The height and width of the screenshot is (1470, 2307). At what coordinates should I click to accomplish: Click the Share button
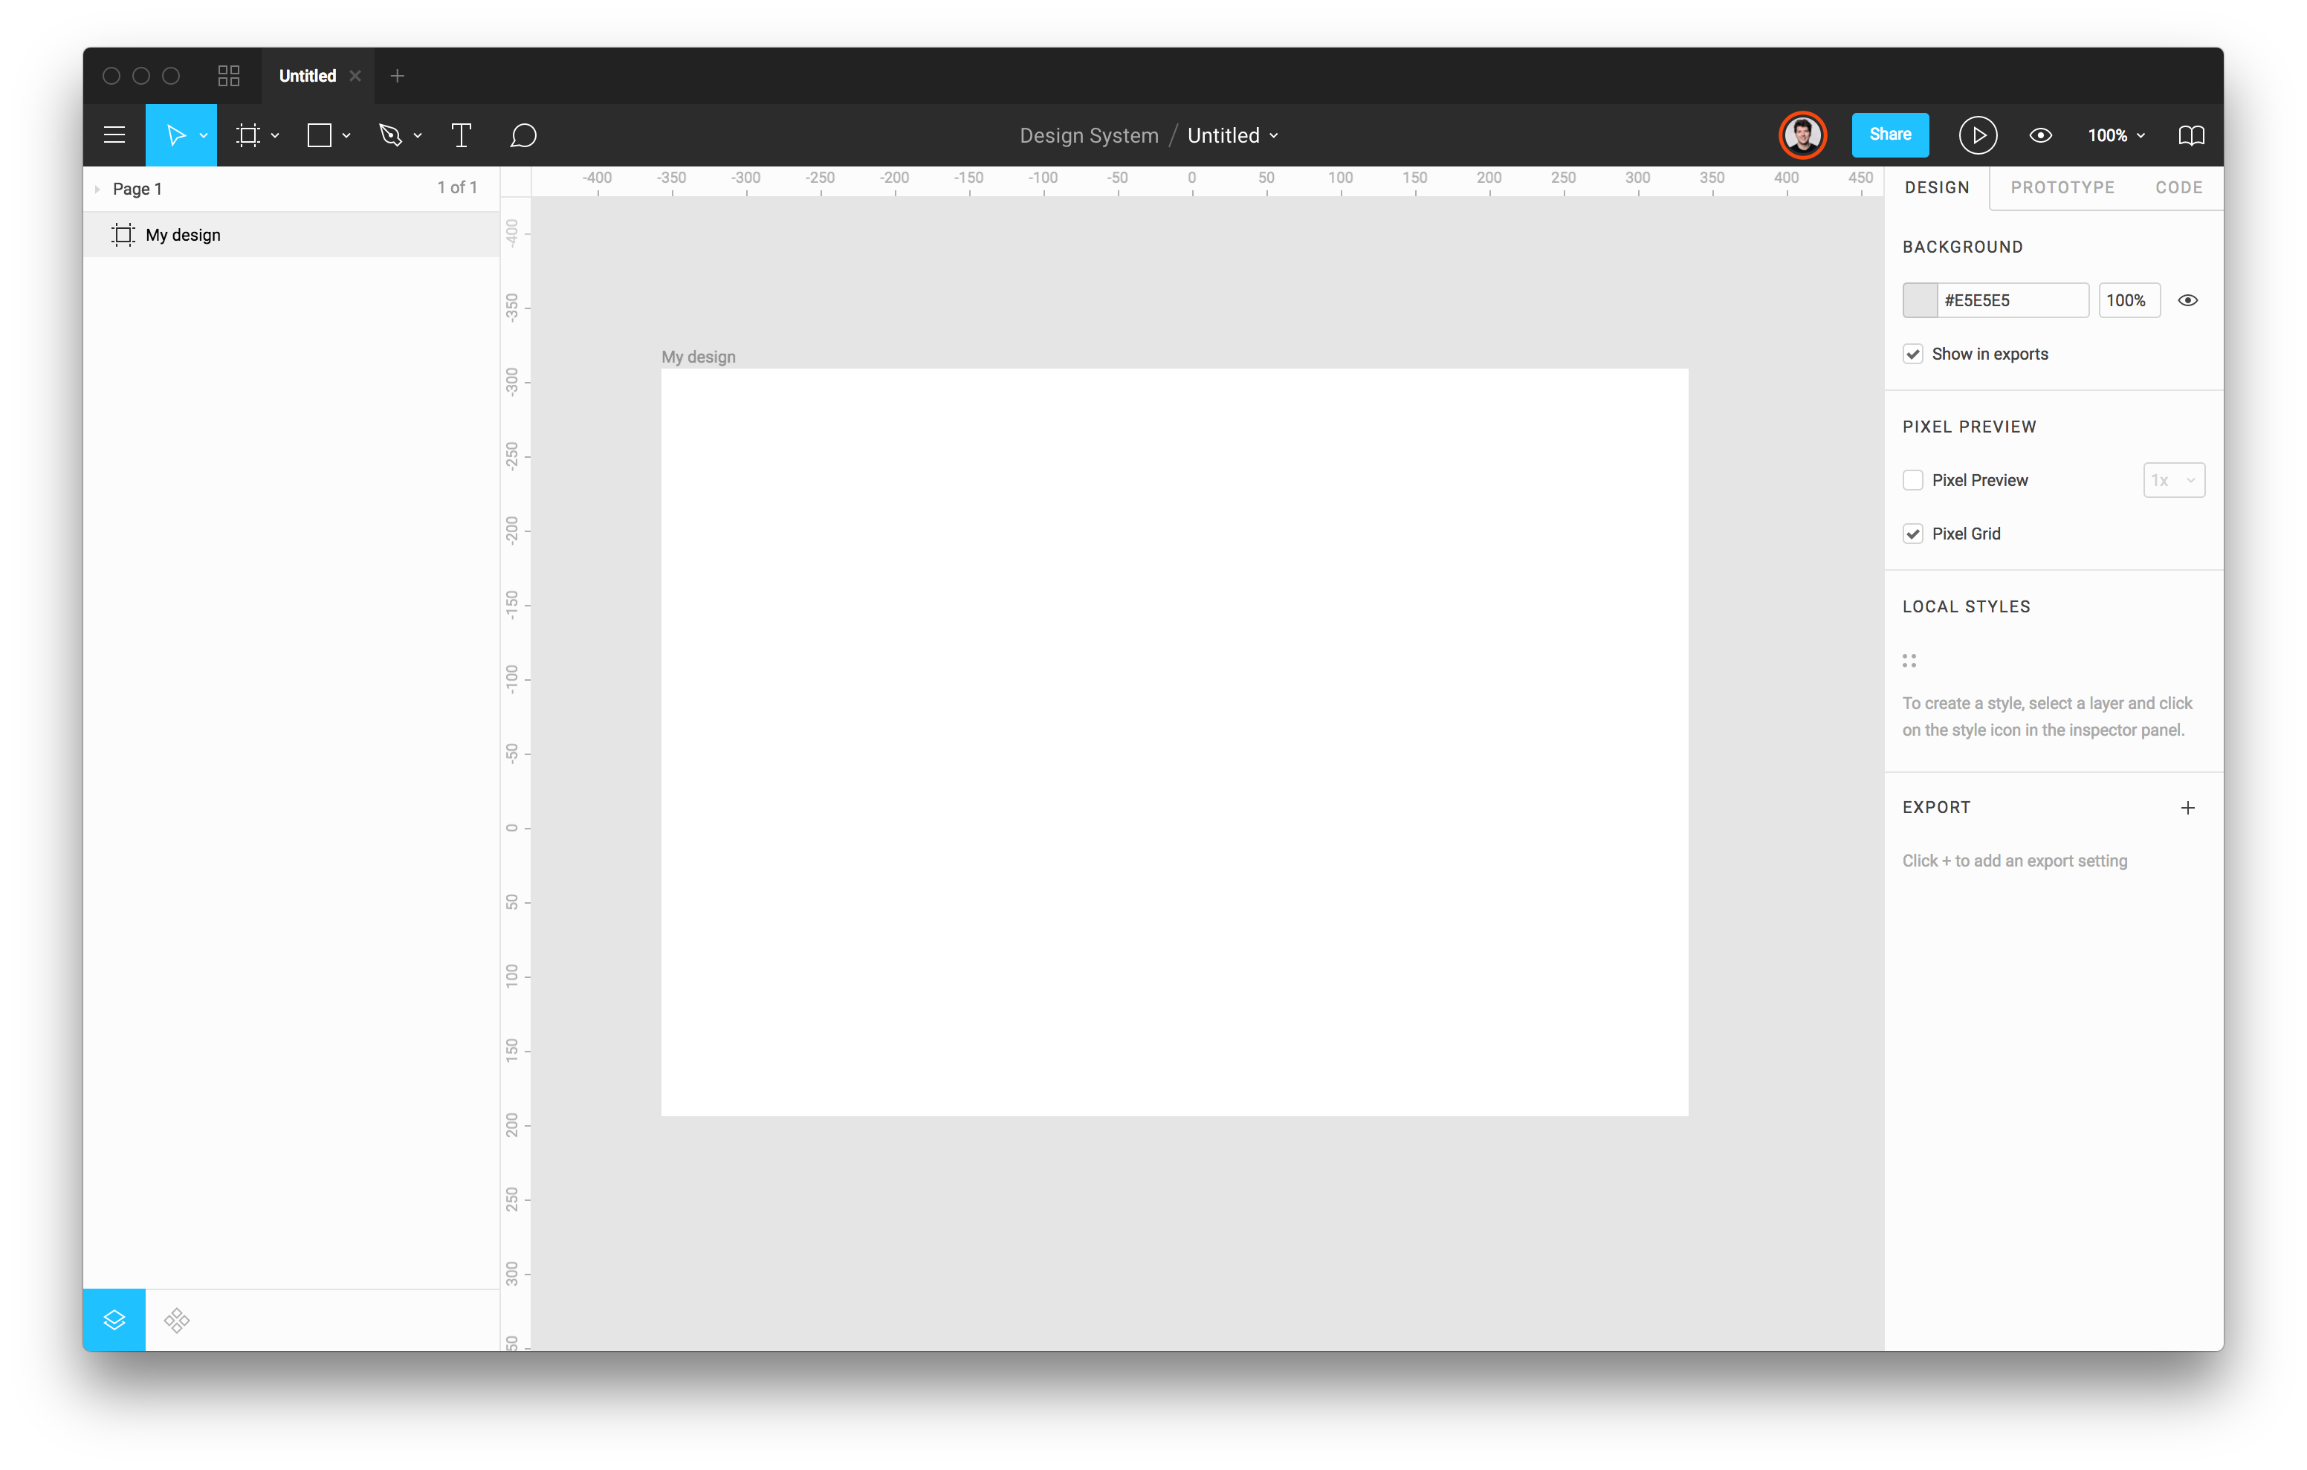pos(1889,135)
